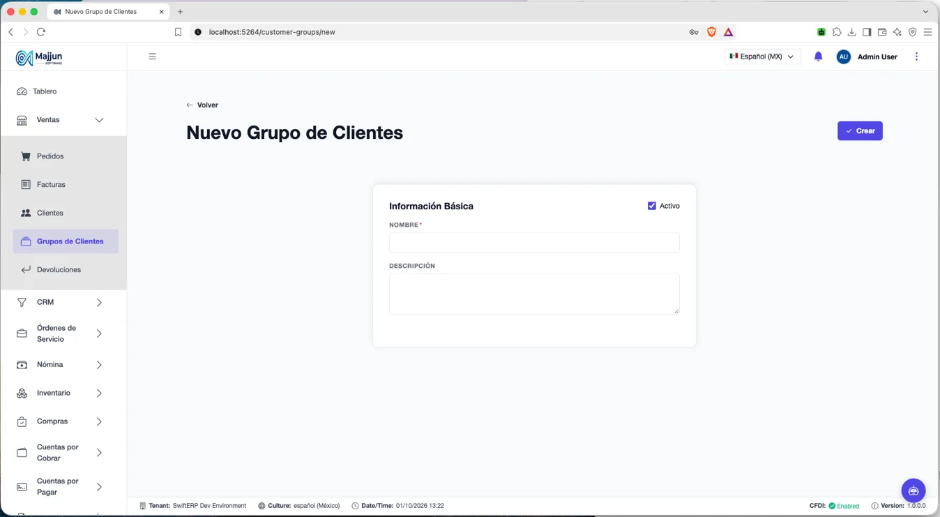940x517 pixels.
Task: Expand the CRM section chevron
Action: (x=99, y=303)
